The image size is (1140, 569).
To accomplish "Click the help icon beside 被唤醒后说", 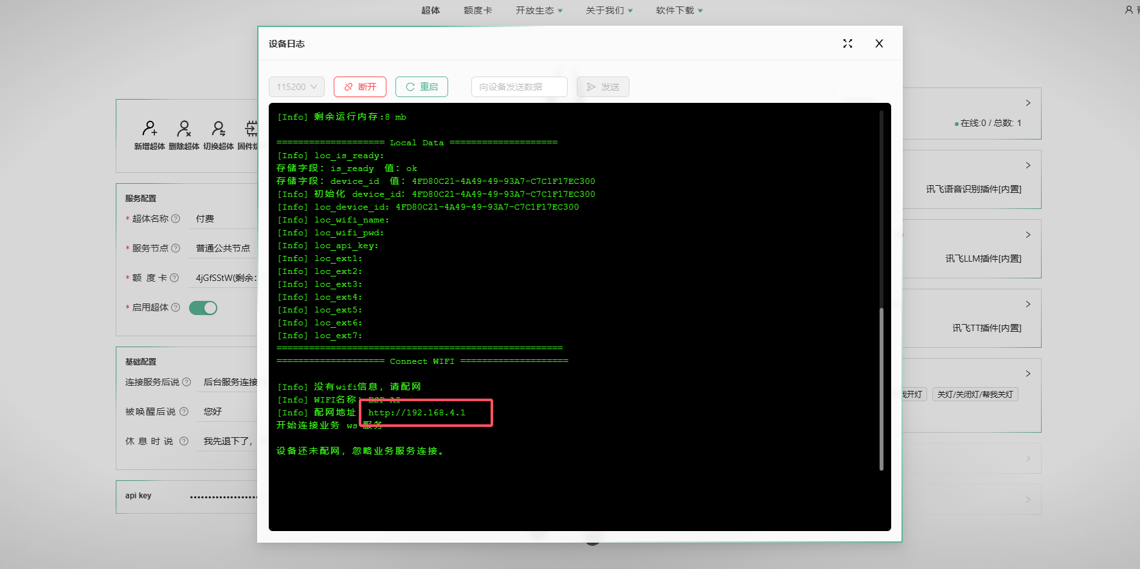I will [x=184, y=411].
